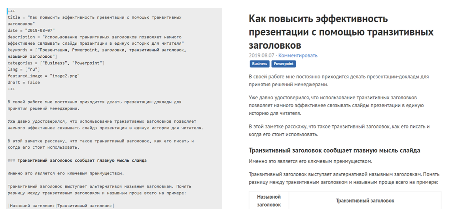Click the 'Транзитивный заголовок' table header in preview
This screenshot has width=475, height=216.
coord(365,201)
